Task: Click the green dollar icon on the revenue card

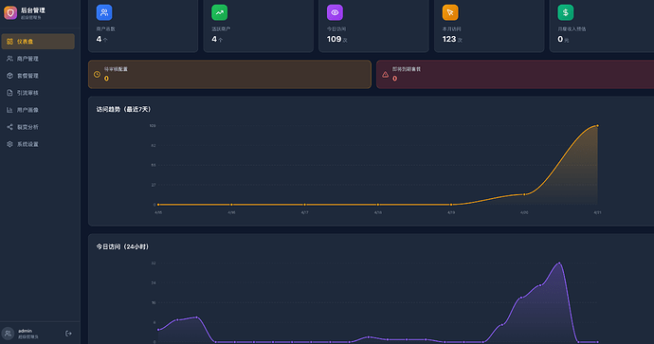Action: coord(566,12)
